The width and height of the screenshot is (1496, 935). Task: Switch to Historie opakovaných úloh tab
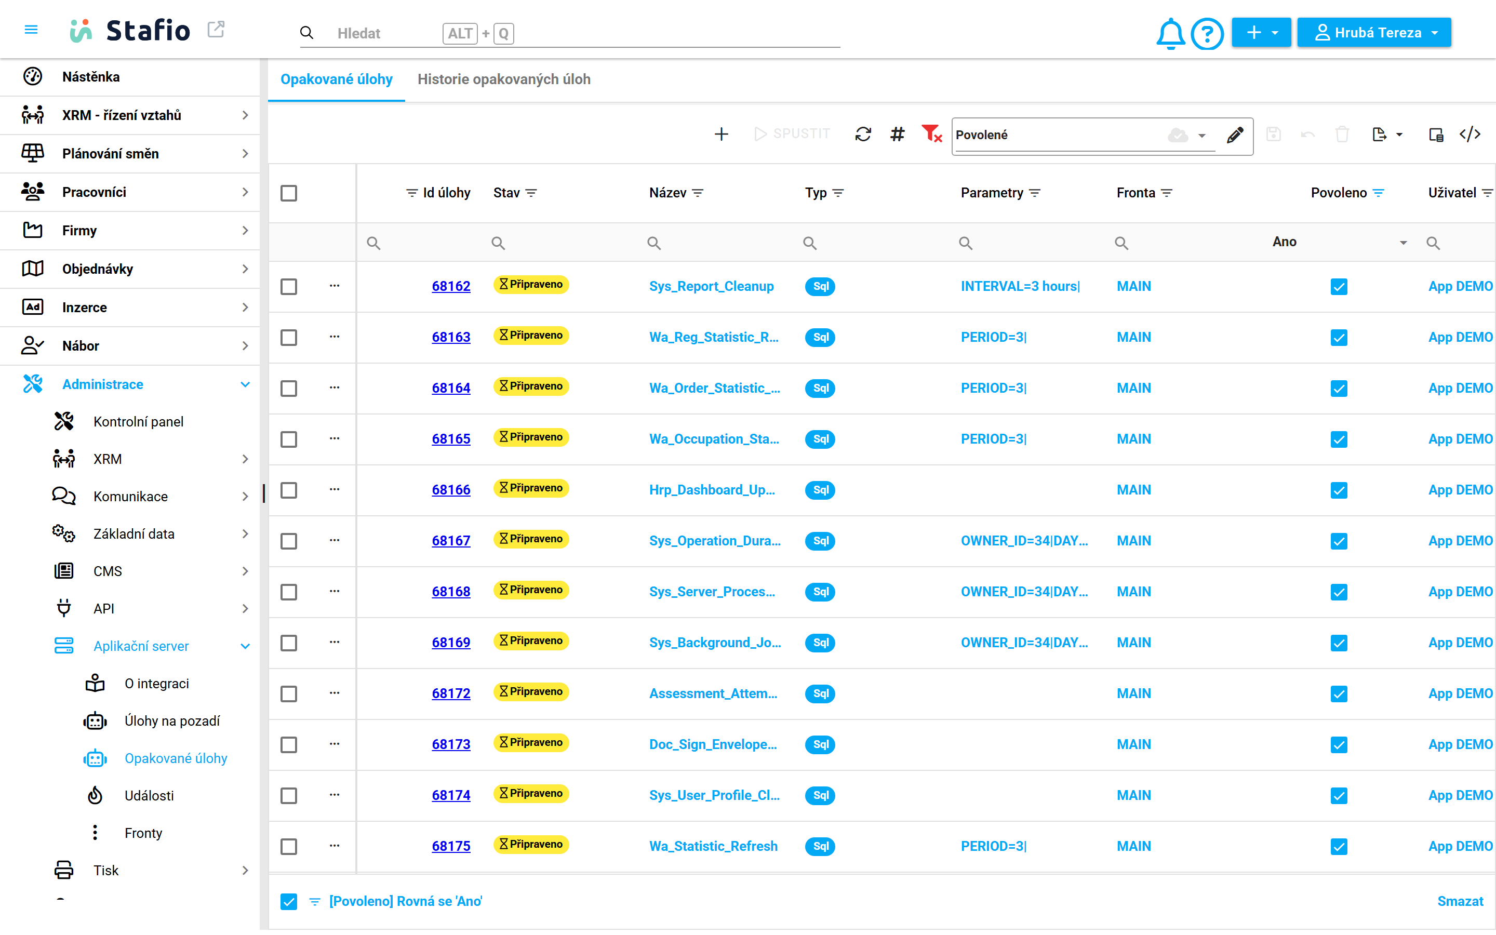coord(504,79)
